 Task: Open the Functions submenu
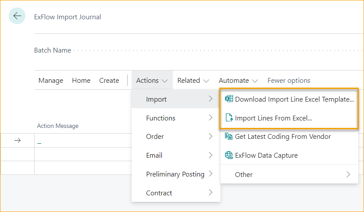(176, 118)
